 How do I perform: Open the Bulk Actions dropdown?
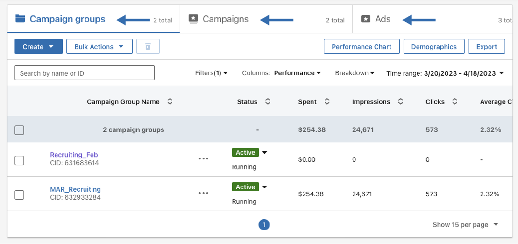point(99,46)
